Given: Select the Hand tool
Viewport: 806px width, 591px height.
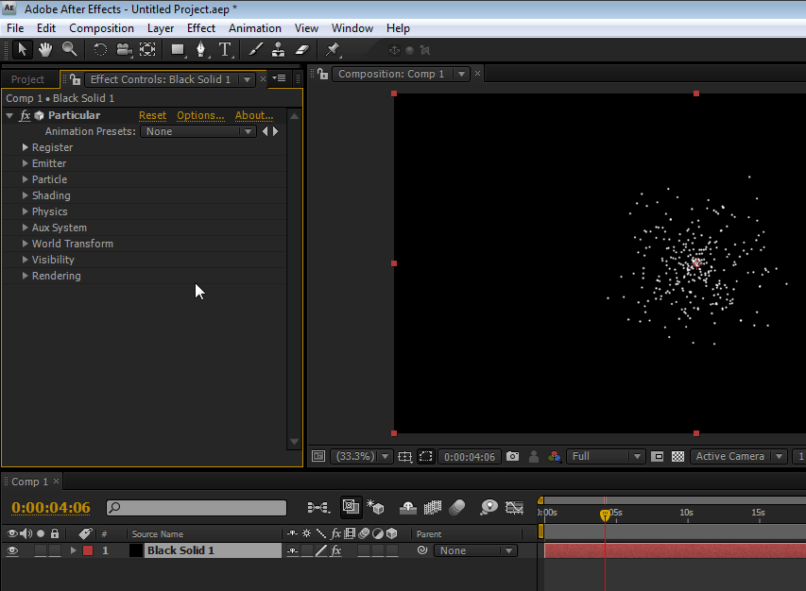Looking at the screenshot, I should point(45,50).
